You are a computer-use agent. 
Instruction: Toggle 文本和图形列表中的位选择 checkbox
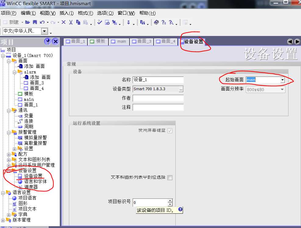[x=170, y=178]
